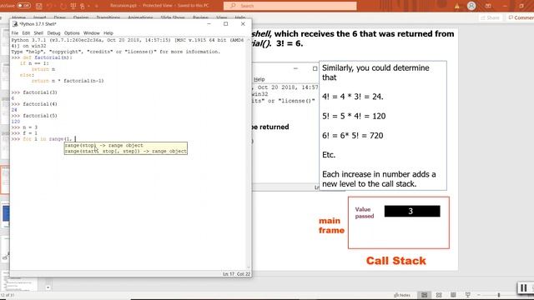The width and height of the screenshot is (534, 300).
Task: Click the 'Ln: 17 Col: 22' status text
Action: click(x=236, y=274)
